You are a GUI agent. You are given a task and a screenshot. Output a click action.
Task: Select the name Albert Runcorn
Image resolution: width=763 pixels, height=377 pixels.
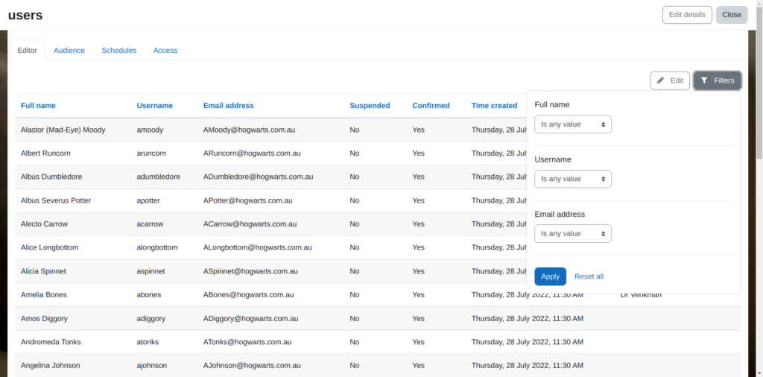45,153
